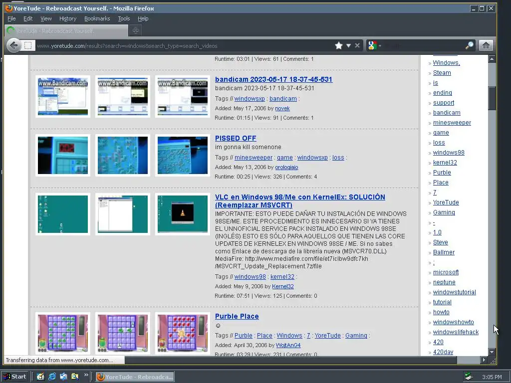
Task: Click the Kernel32 uploader name
Action: [282, 287]
